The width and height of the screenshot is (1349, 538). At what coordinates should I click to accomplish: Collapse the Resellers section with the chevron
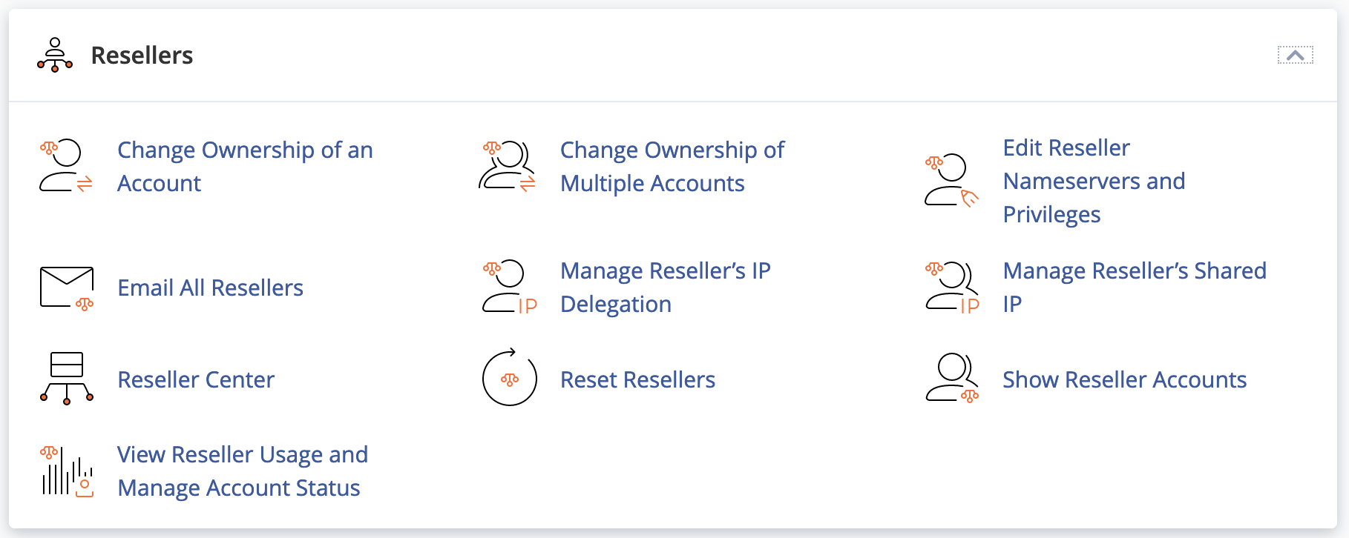pos(1295,56)
